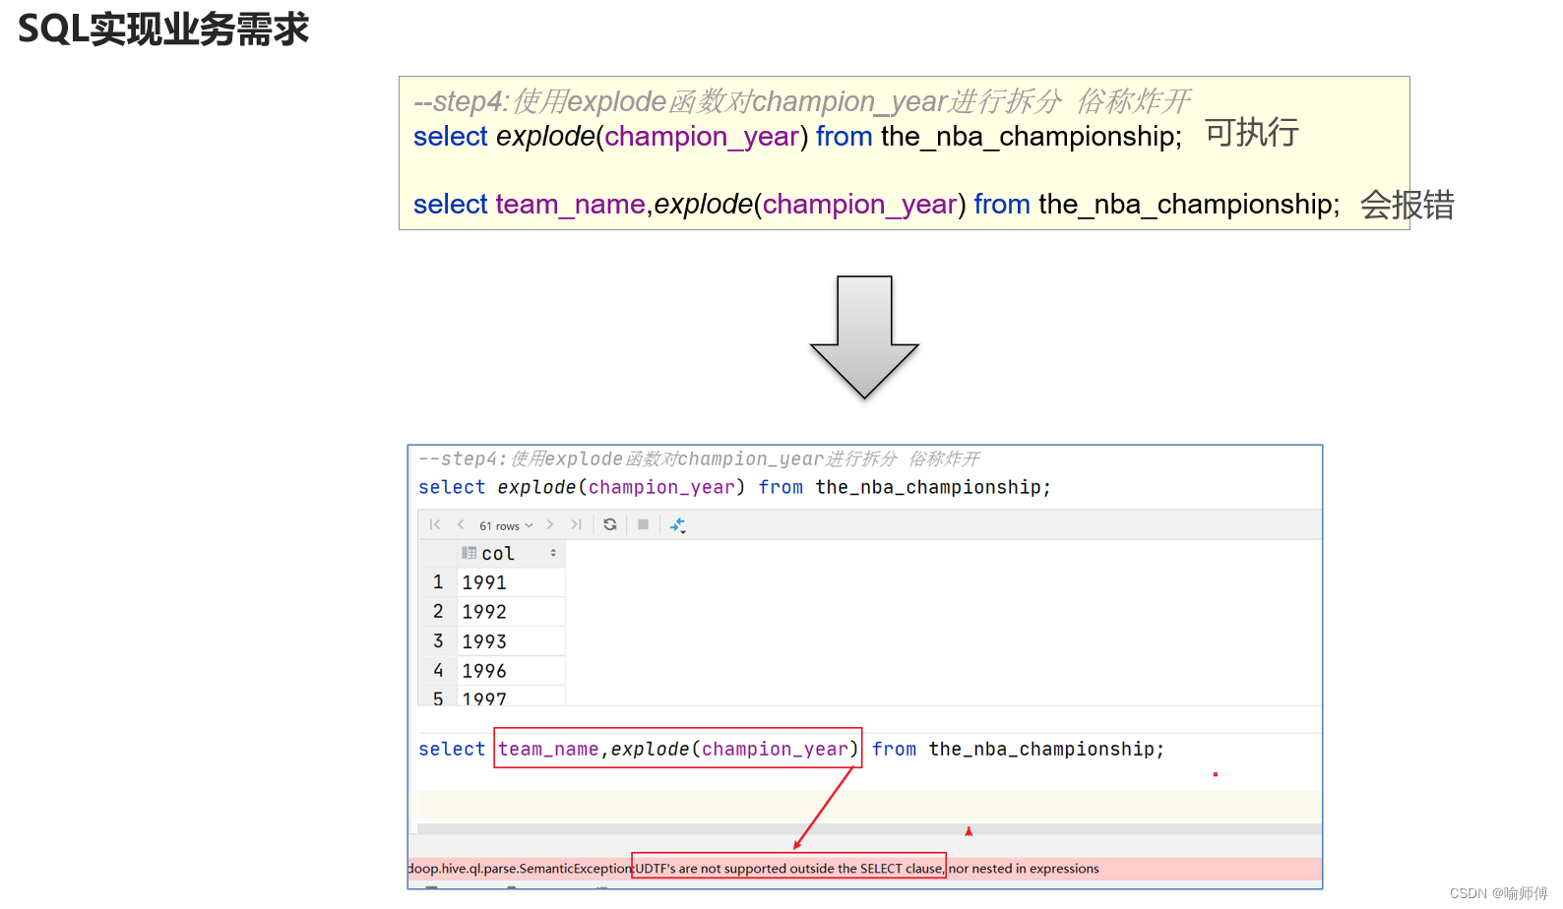Click the 可执行 label
This screenshot has width=1563, height=909.
[1252, 133]
